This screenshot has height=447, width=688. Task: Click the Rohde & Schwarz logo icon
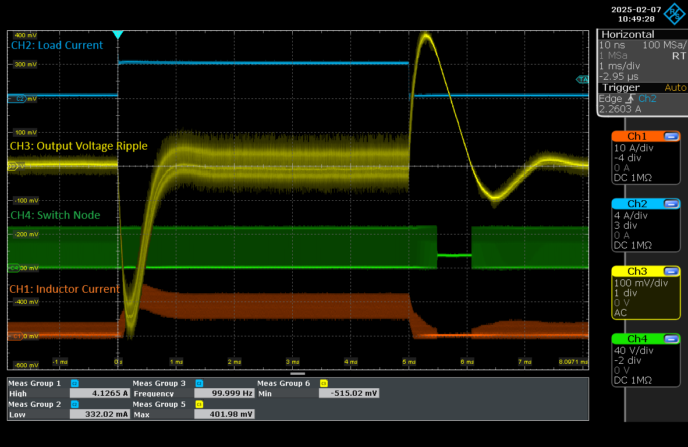(x=675, y=13)
